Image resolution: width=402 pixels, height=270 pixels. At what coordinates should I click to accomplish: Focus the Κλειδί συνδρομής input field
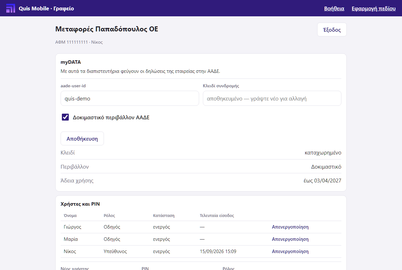point(272,98)
